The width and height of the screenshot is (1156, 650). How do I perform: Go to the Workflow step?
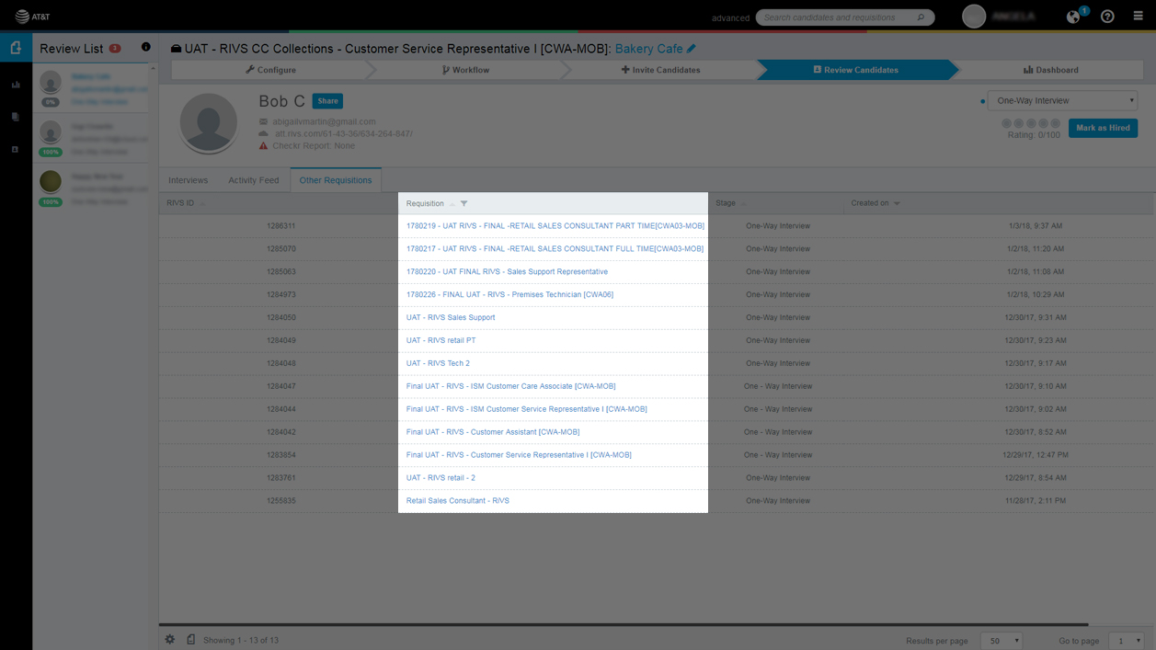465,70
